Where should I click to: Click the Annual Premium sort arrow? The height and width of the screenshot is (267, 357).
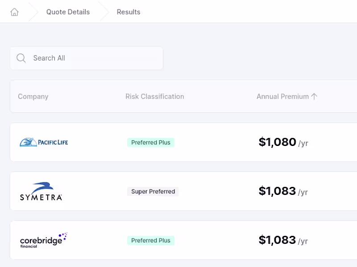coord(314,97)
